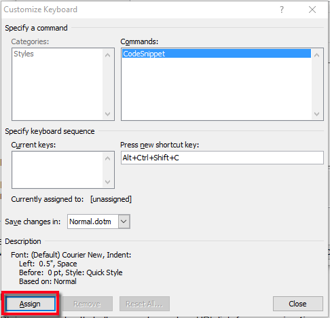Viewport: 330px width, 318px height.
Task: Click the Current keys scroll up arrow
Action: pos(108,158)
